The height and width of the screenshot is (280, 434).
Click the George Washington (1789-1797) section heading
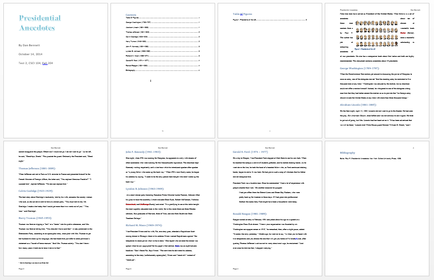[359, 68]
